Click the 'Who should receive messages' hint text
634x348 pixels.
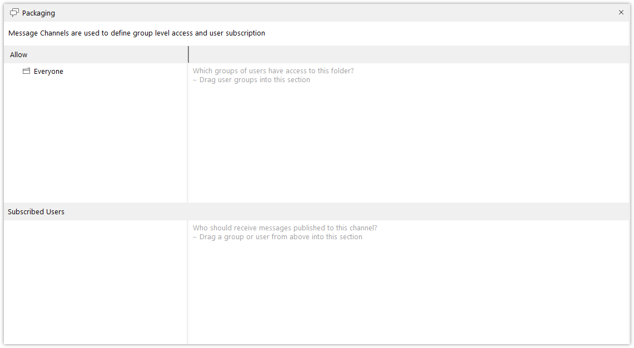pos(284,228)
